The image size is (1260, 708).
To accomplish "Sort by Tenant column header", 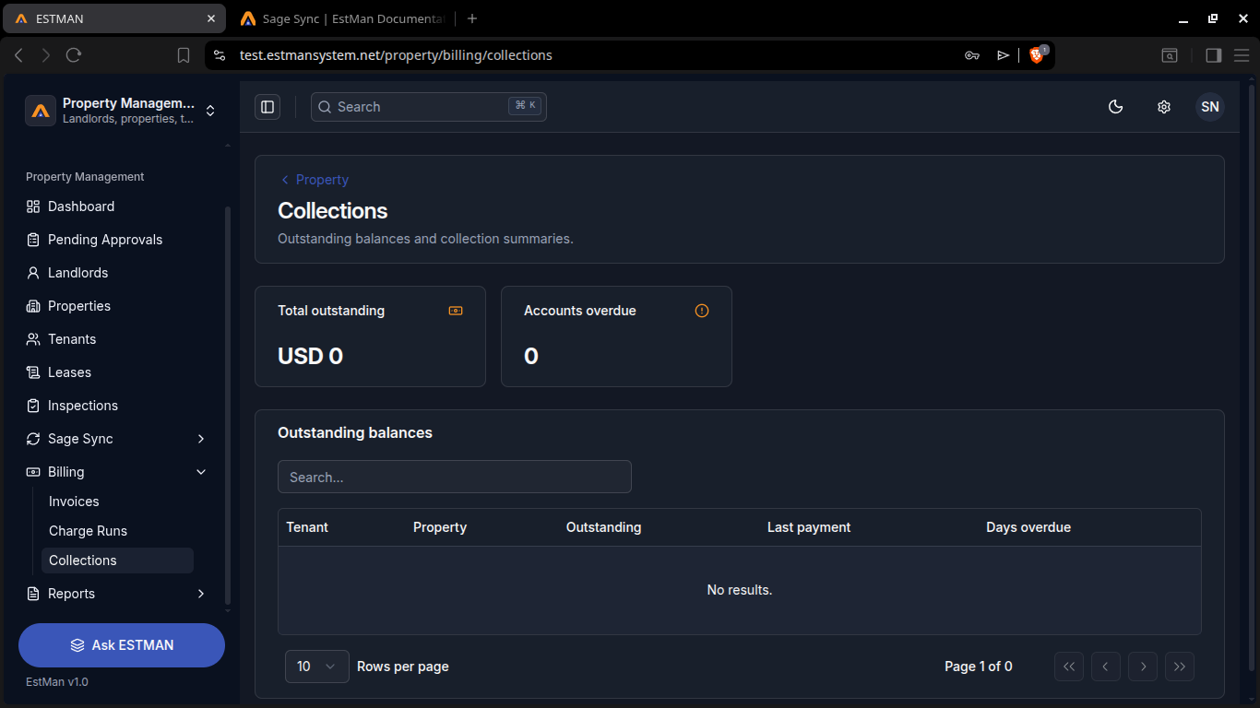I will pos(307,527).
